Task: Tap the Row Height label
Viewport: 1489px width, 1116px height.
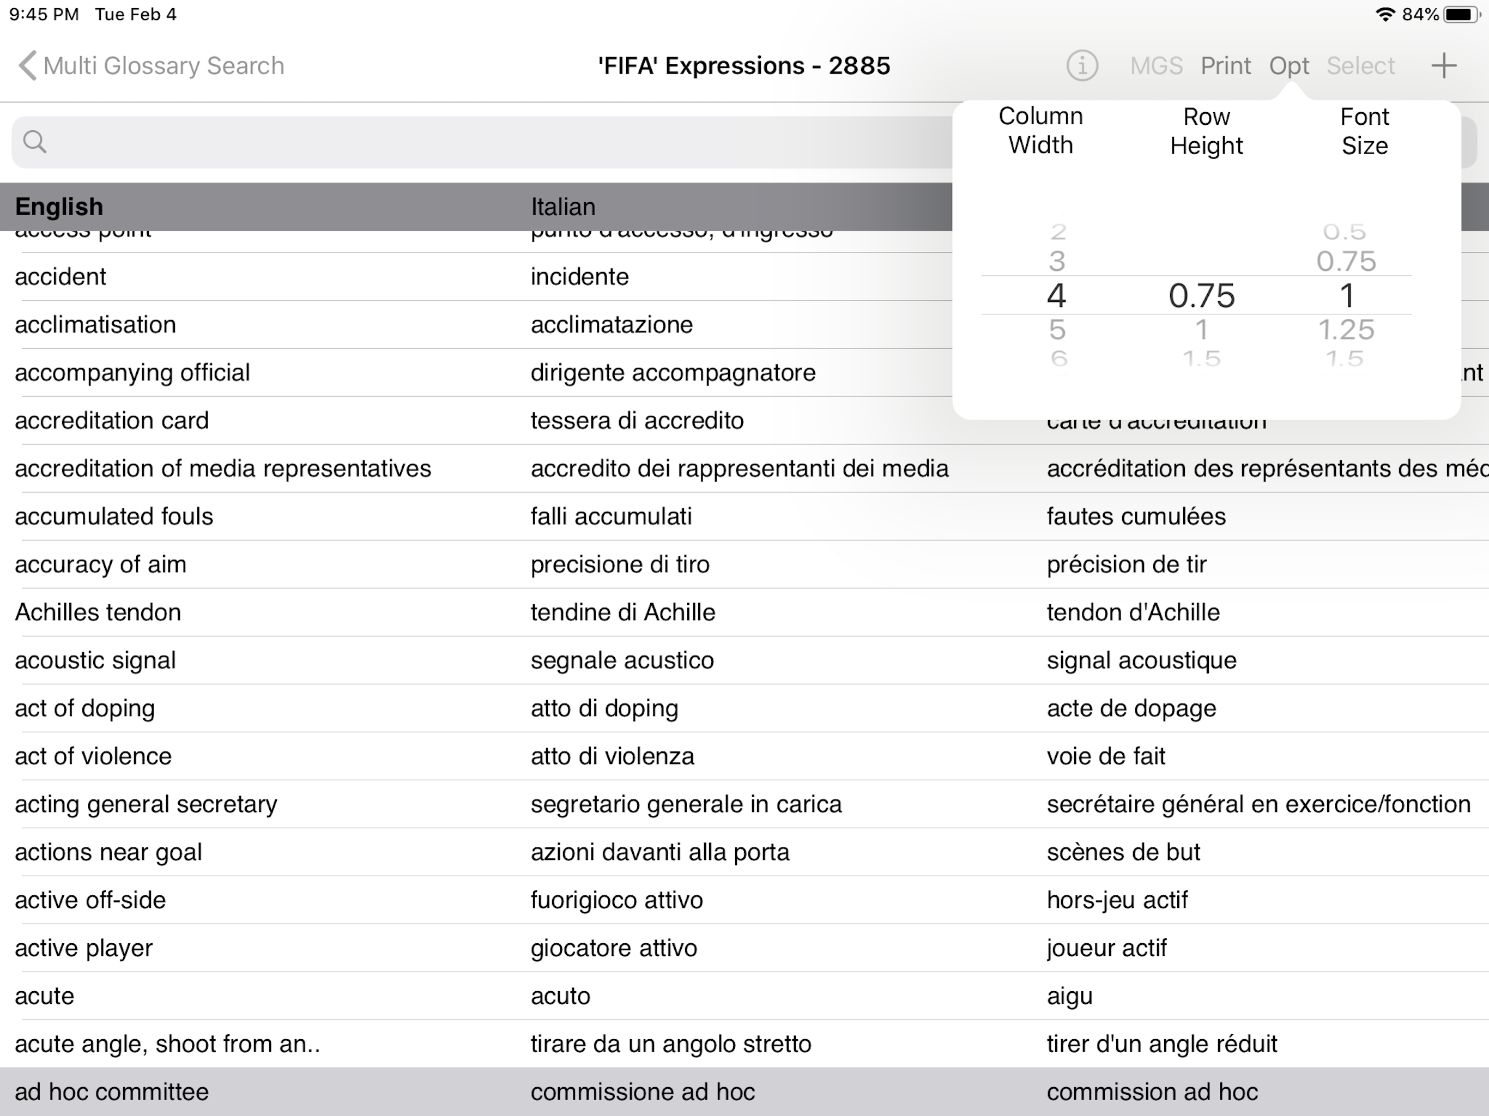Action: tap(1206, 131)
